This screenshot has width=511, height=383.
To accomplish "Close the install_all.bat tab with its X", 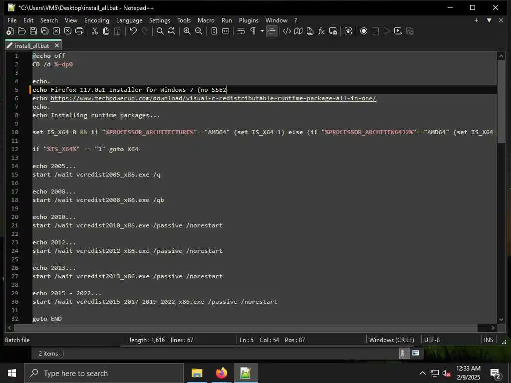I will (57, 45).
